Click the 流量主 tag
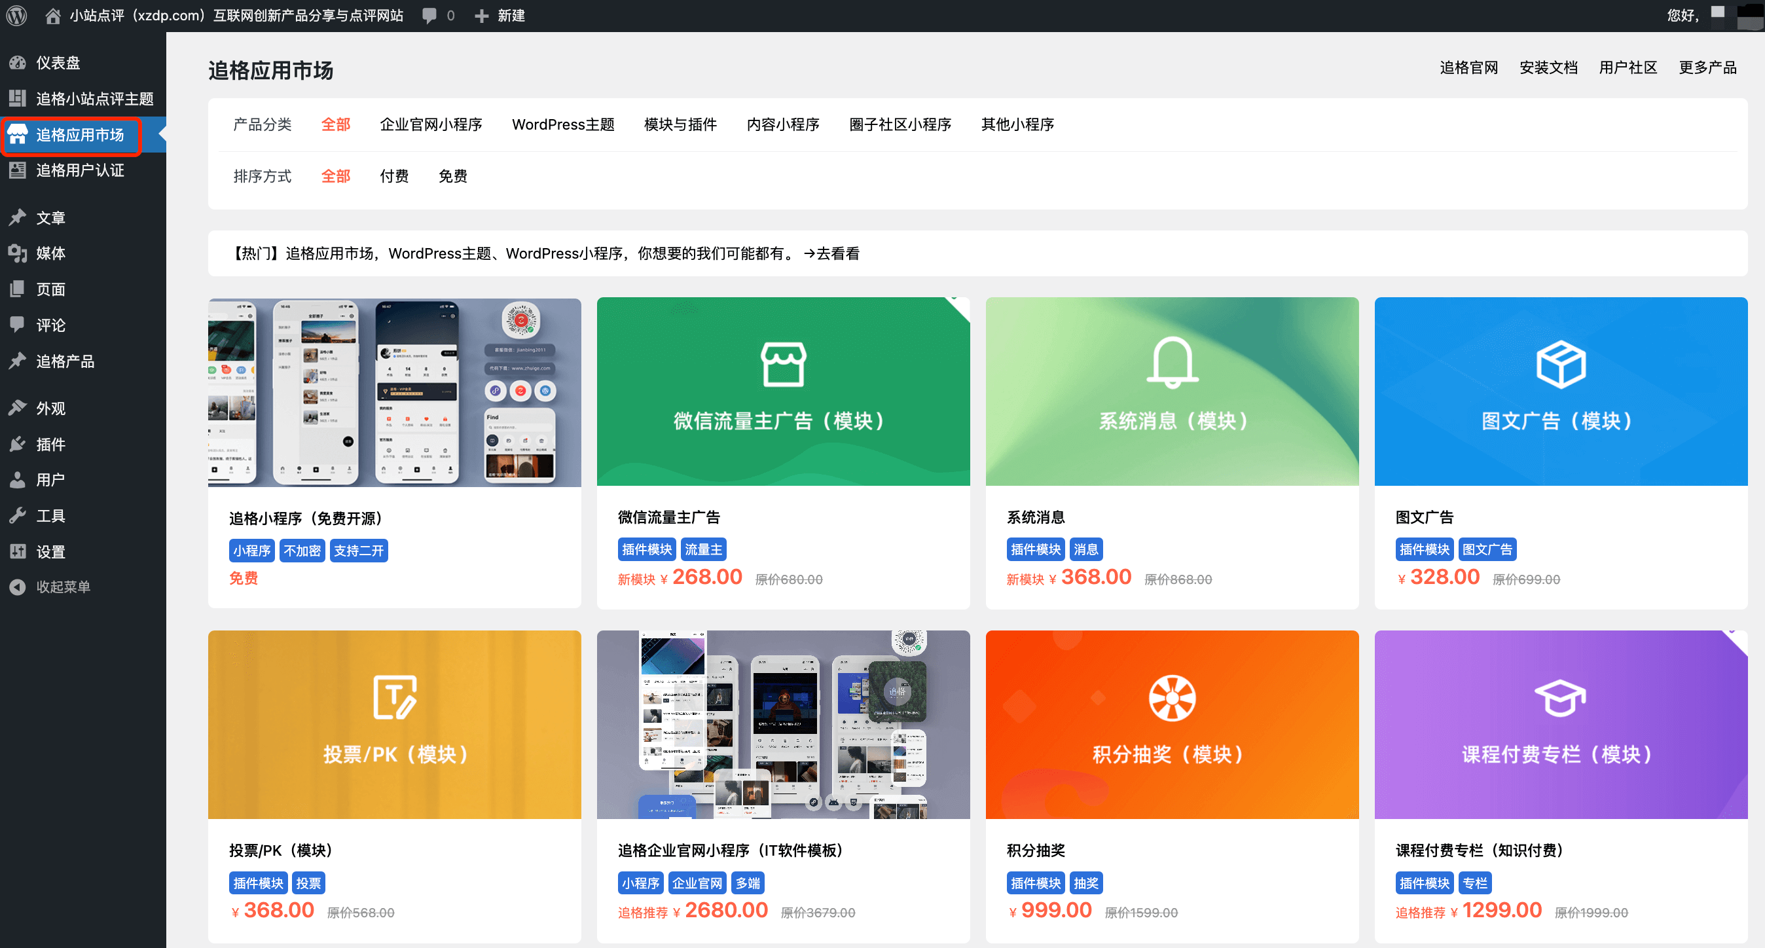 click(x=704, y=549)
